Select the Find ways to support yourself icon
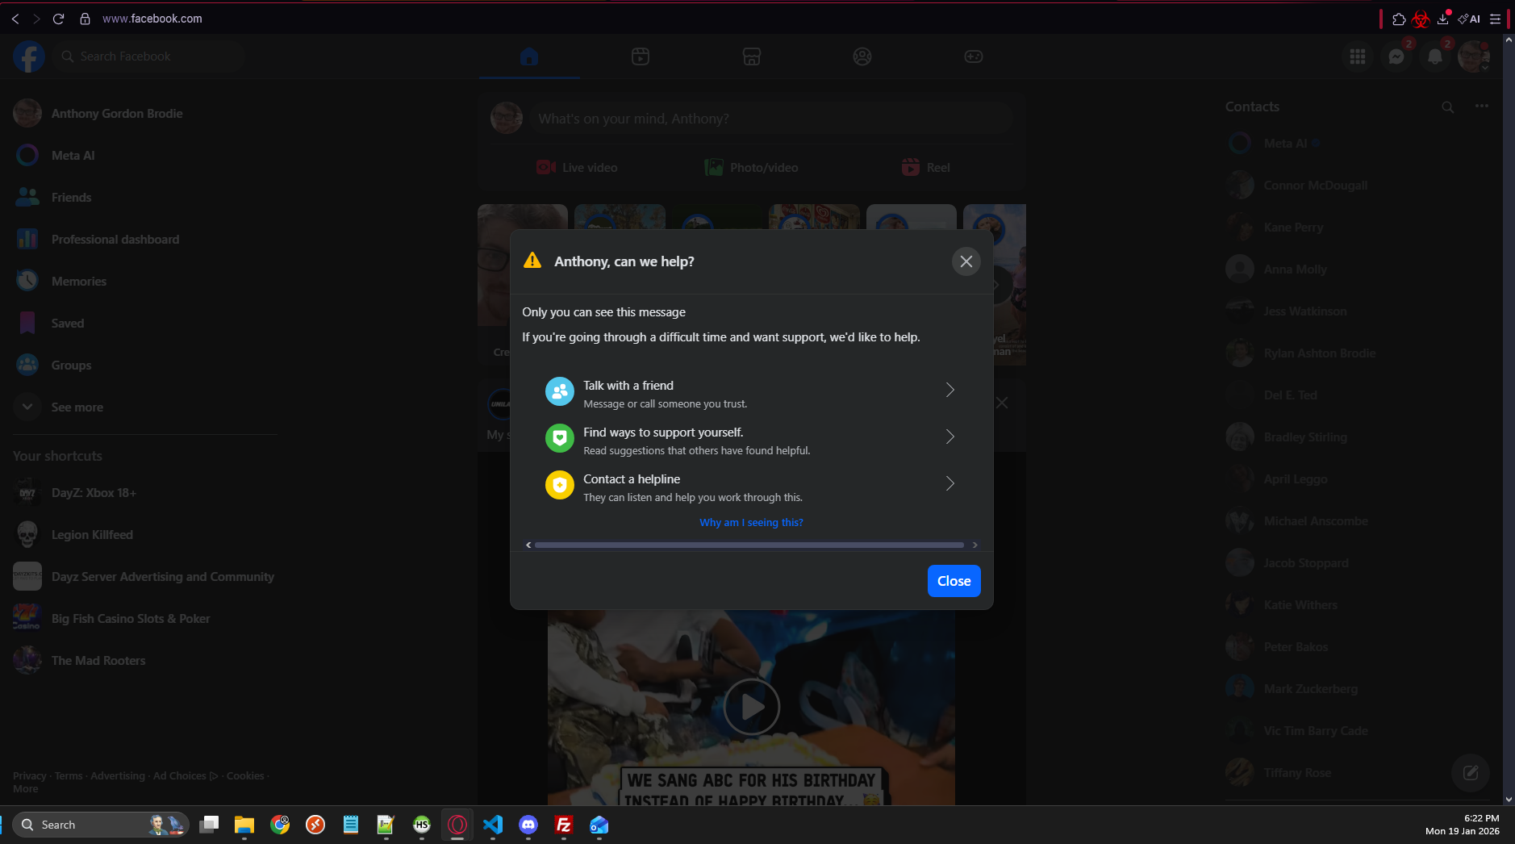Viewport: 1515px width, 844px height. click(x=559, y=438)
